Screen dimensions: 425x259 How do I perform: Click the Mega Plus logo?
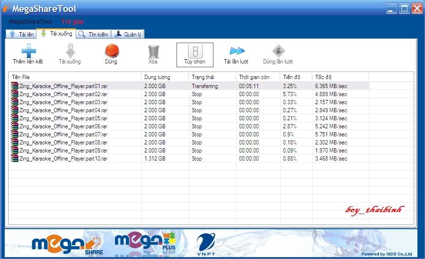145,243
